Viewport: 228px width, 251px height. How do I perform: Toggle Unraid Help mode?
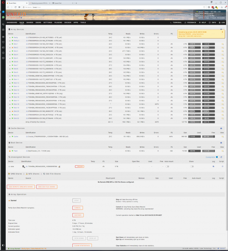[203, 22]
